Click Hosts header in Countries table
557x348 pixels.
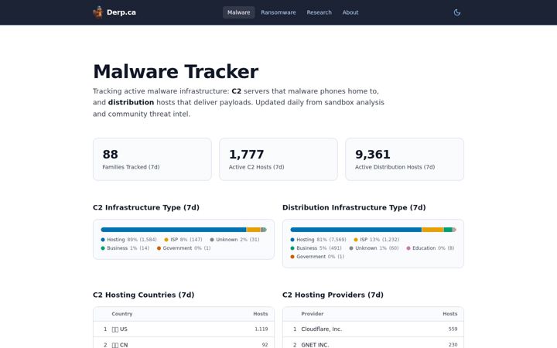coord(261,314)
